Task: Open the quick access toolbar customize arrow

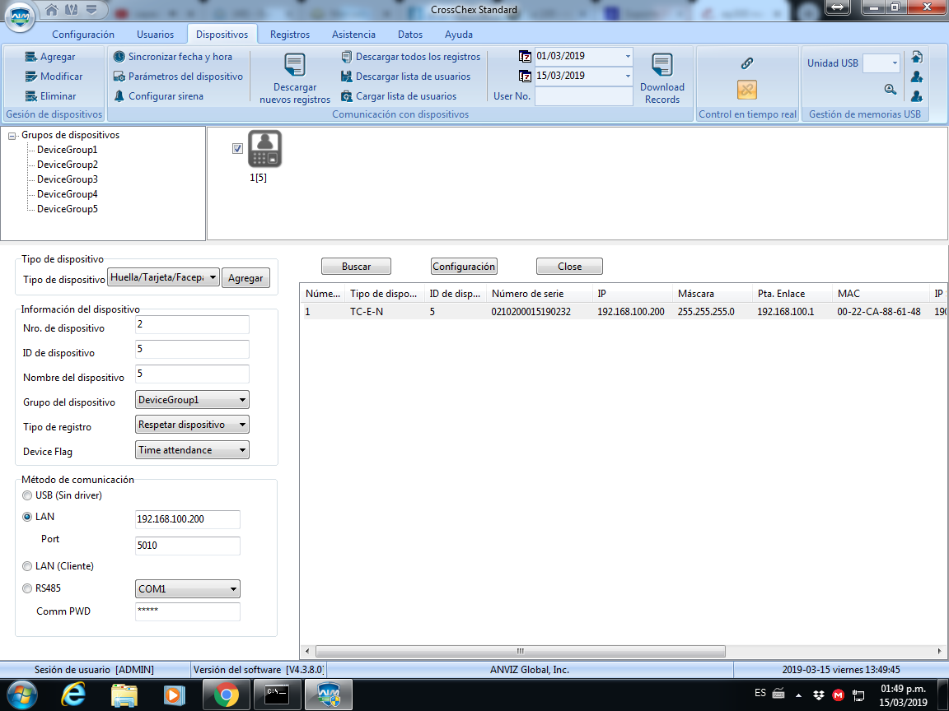Action: (91, 10)
